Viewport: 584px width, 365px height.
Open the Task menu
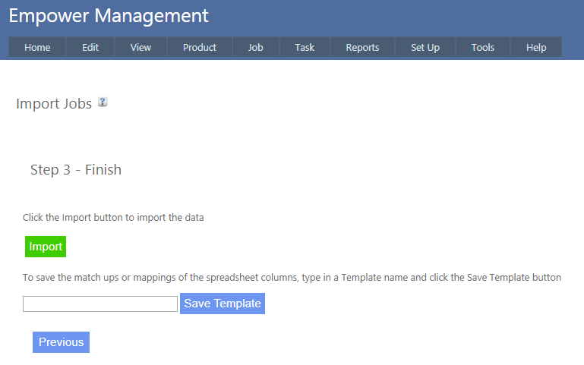(305, 47)
